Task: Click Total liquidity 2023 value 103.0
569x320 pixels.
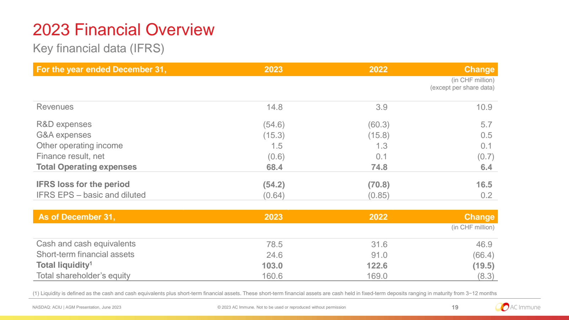Action: click(x=272, y=266)
